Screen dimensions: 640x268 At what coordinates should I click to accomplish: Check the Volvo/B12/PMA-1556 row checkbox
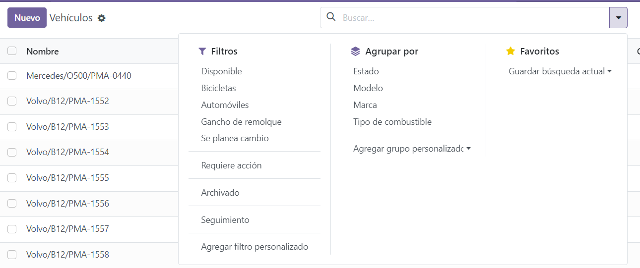tap(12, 204)
